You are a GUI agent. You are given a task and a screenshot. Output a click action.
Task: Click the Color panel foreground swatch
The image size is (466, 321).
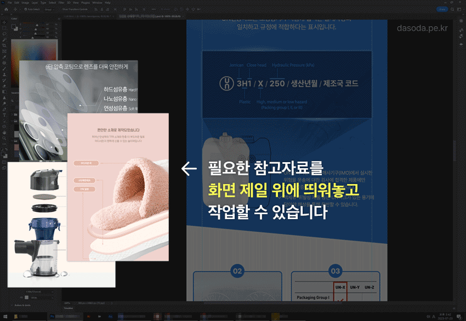(x=13, y=26)
